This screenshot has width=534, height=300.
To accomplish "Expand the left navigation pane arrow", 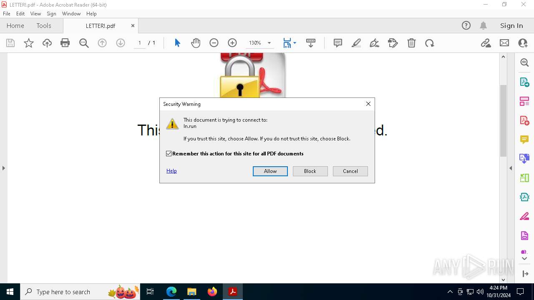I will pos(3,168).
